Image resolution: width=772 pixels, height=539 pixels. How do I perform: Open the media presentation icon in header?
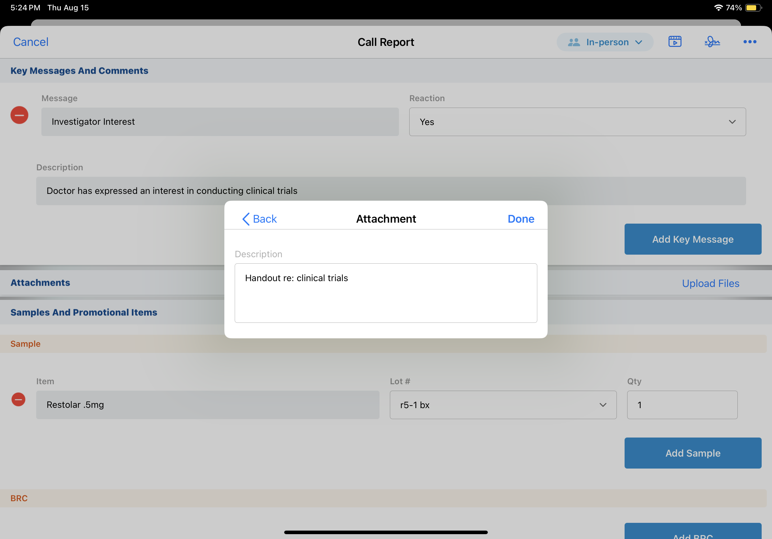coord(674,42)
